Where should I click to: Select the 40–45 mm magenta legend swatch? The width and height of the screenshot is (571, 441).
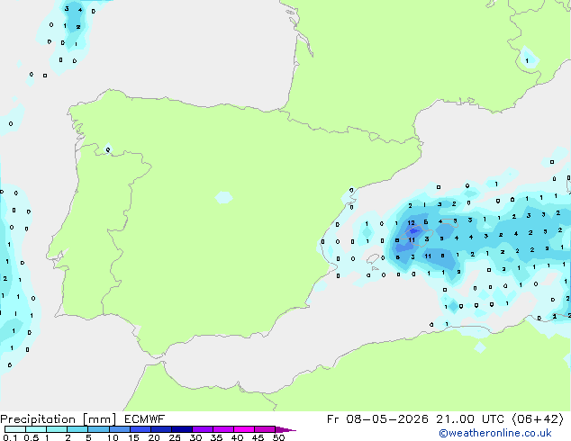click(x=244, y=429)
